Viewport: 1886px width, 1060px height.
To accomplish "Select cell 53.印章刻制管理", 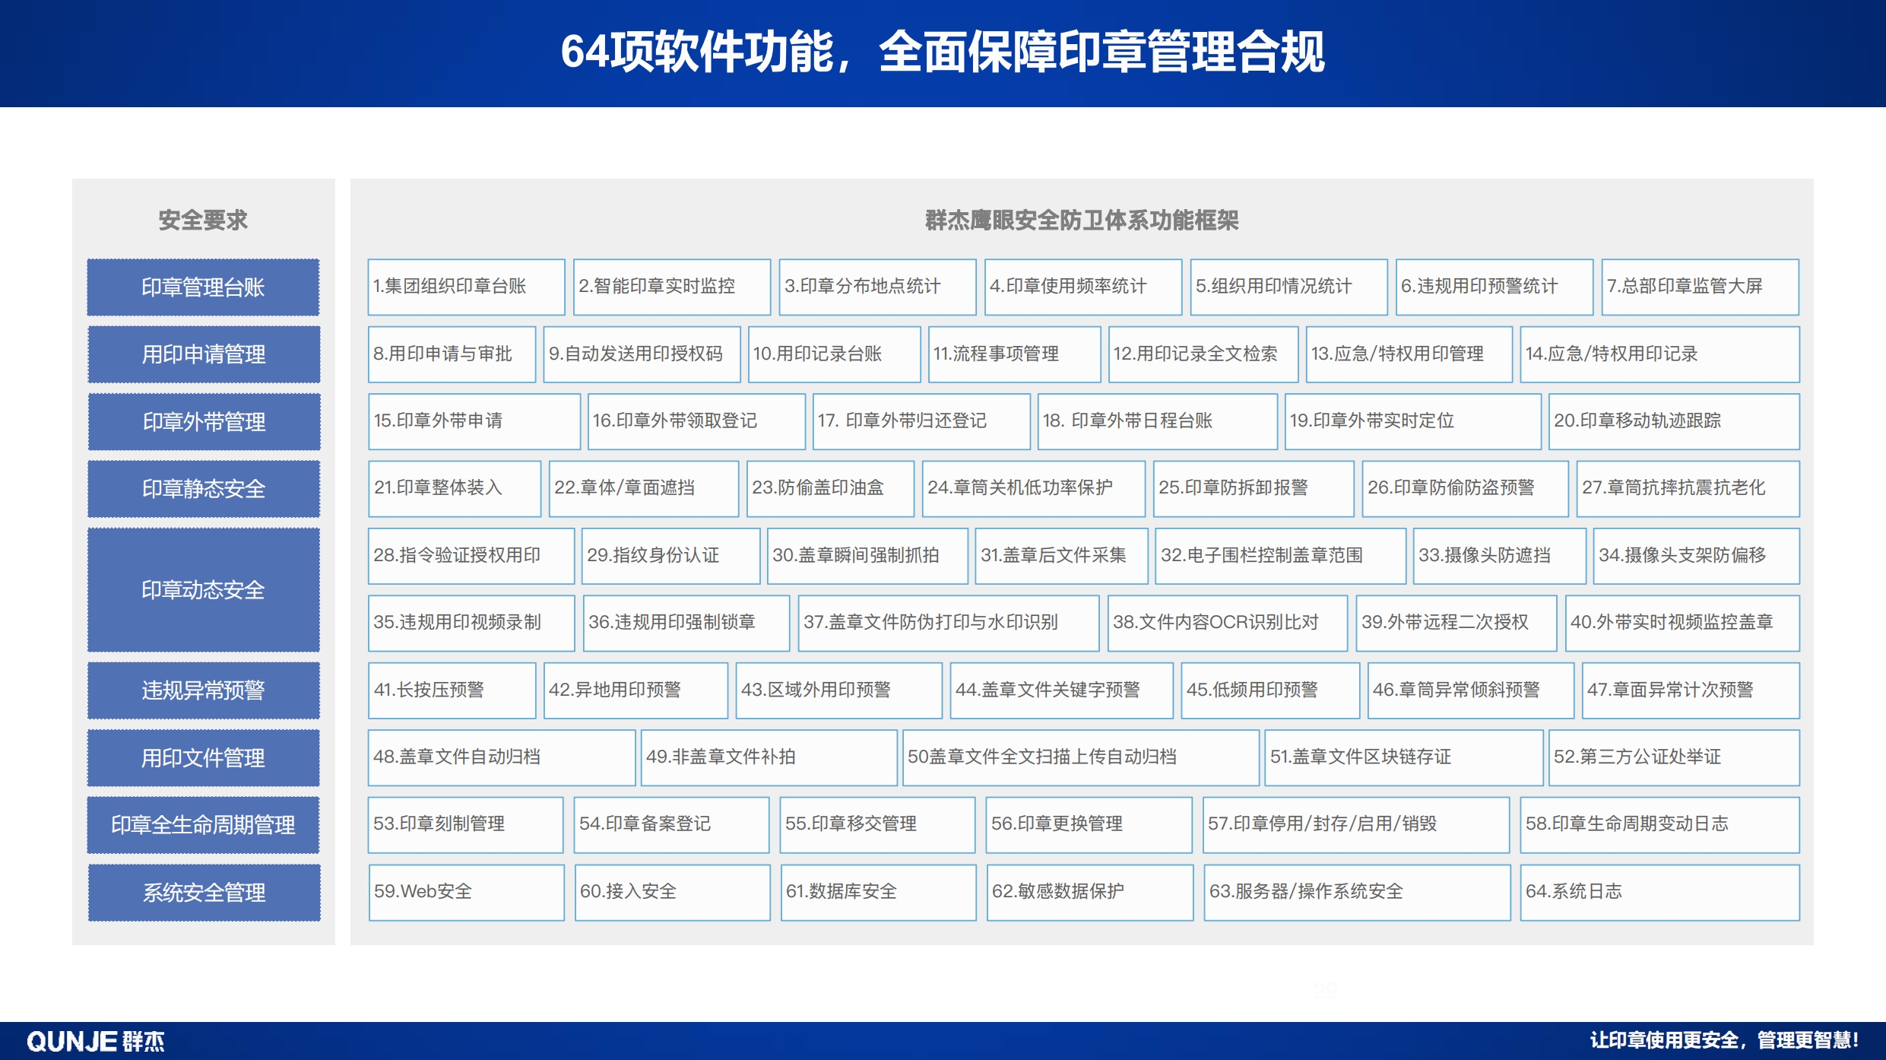I will click(465, 825).
